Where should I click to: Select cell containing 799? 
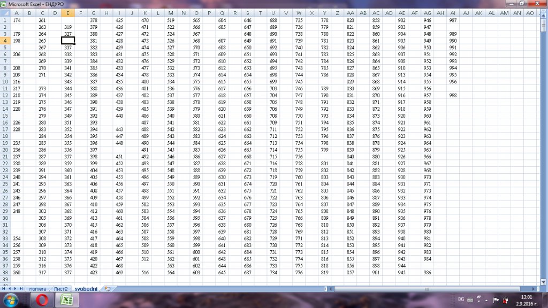324,150
